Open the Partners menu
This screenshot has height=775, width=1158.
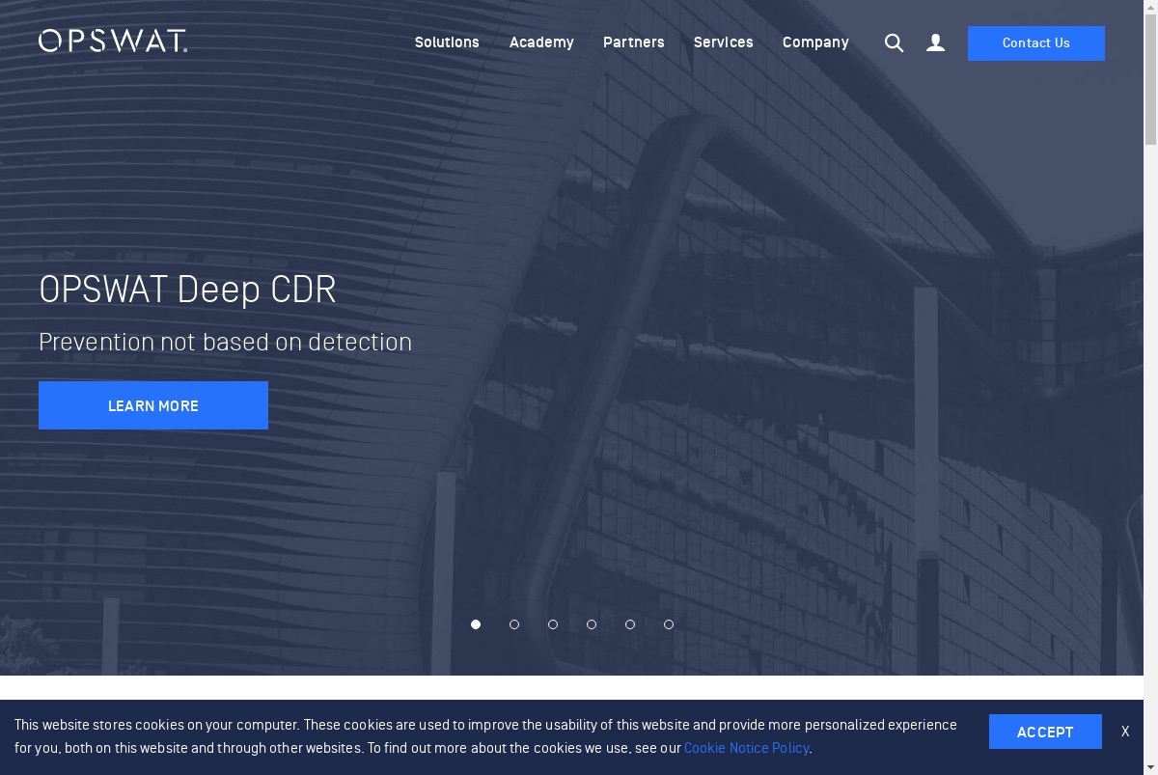click(634, 42)
